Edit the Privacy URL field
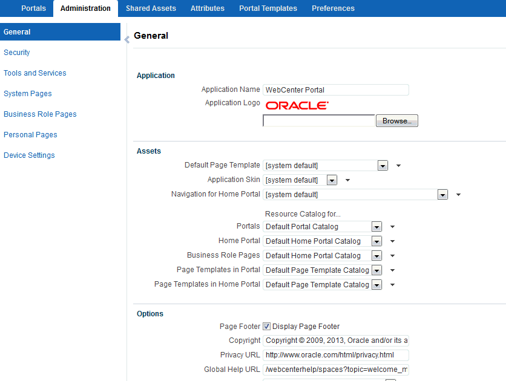The height and width of the screenshot is (381, 506). click(336, 355)
